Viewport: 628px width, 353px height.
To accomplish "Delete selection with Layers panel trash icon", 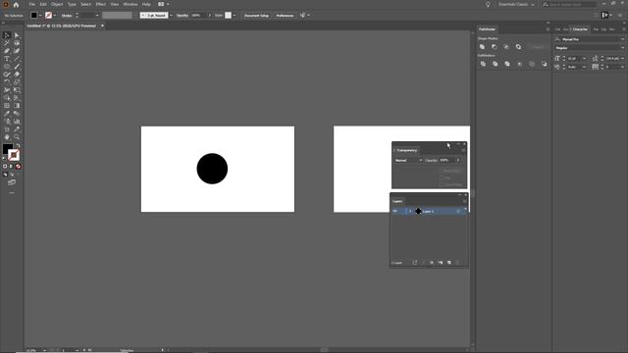I will point(458,263).
